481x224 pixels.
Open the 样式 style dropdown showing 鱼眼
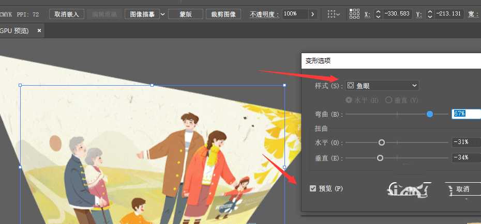382,85
